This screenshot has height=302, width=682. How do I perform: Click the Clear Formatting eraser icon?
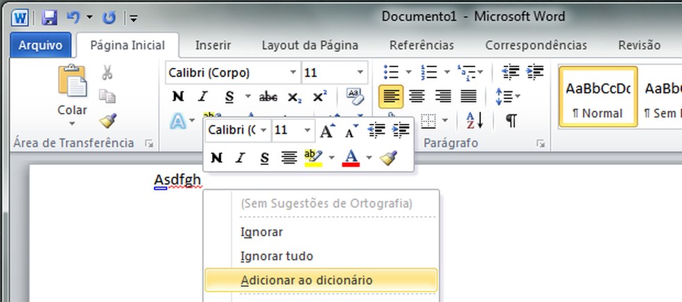point(355,96)
